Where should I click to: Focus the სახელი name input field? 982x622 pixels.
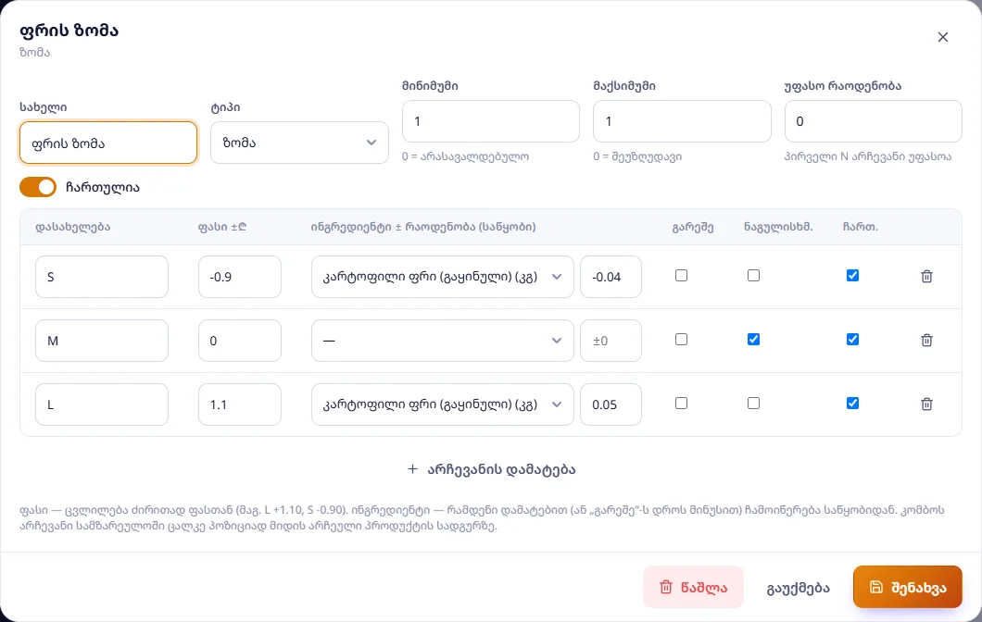[108, 143]
